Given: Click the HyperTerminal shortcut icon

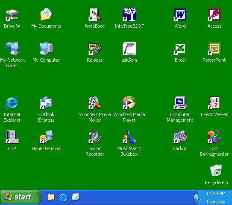Looking at the screenshot, I should pyautogui.click(x=46, y=137).
